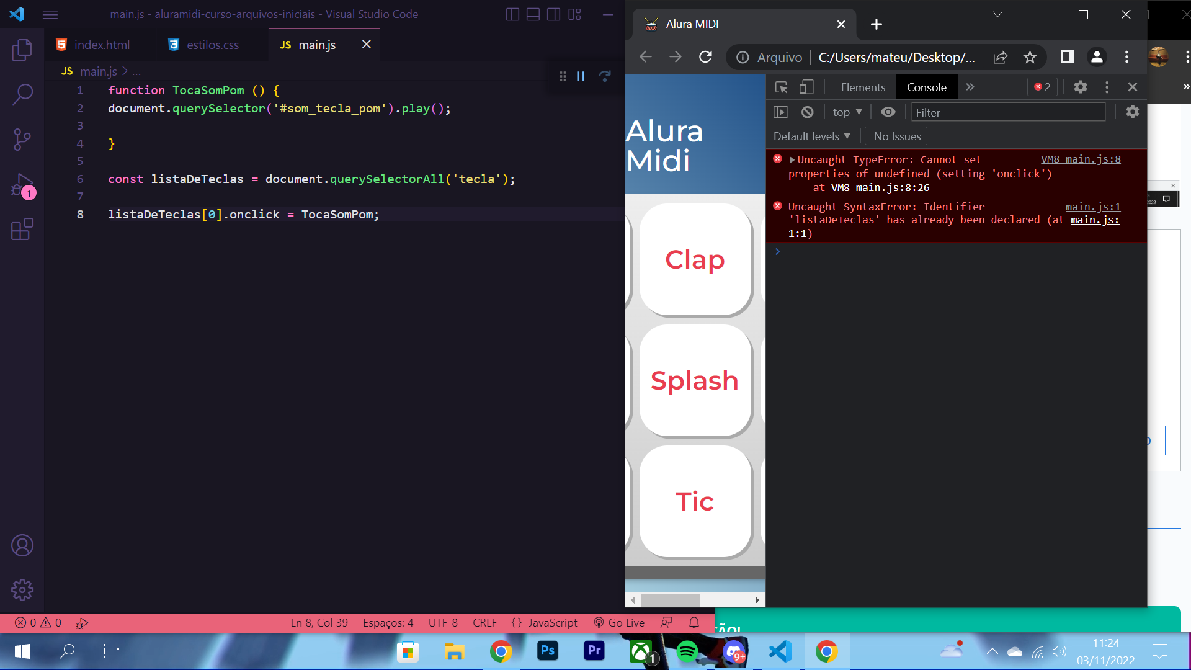Open the Accounts menu in VS Code
This screenshot has height=670, width=1191.
click(22, 545)
